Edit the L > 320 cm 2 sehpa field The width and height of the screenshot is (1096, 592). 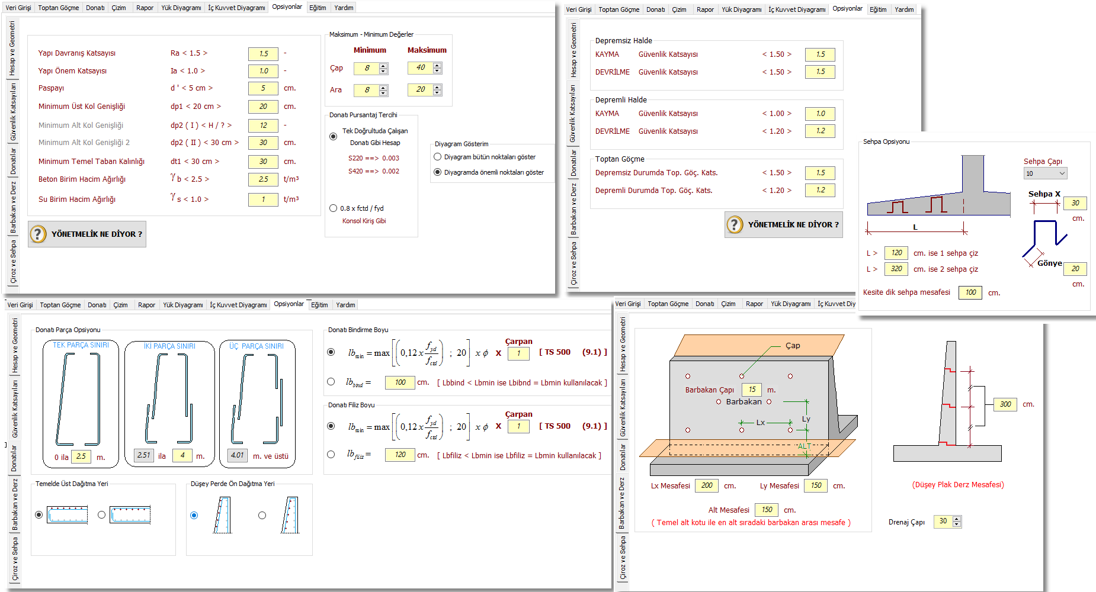click(896, 269)
